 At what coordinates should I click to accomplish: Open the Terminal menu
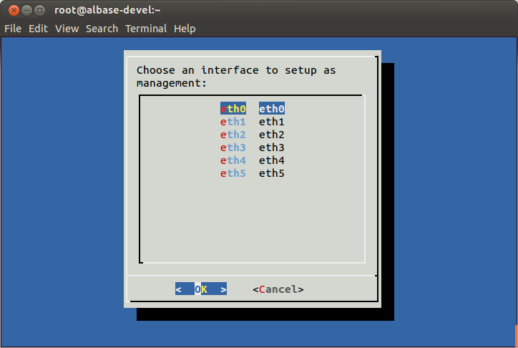pyautogui.click(x=146, y=29)
